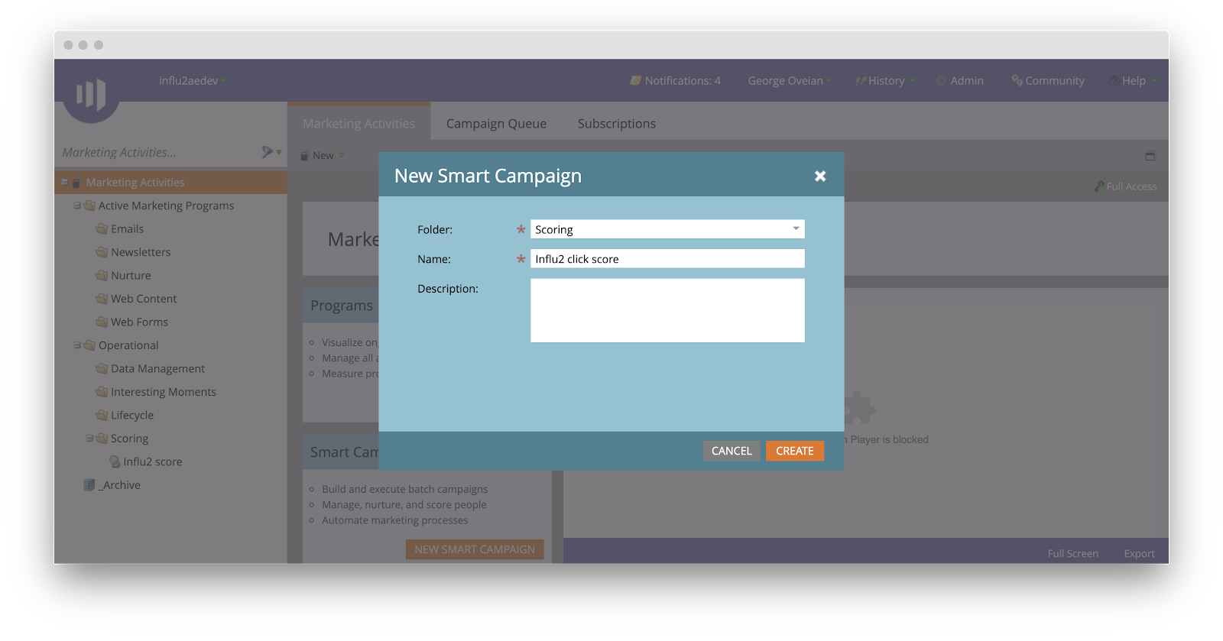Collapse the Active Marketing Programs folder

pos(77,206)
